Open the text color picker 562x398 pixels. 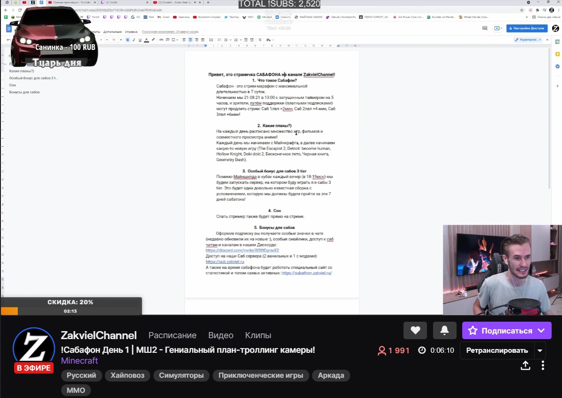click(x=146, y=40)
